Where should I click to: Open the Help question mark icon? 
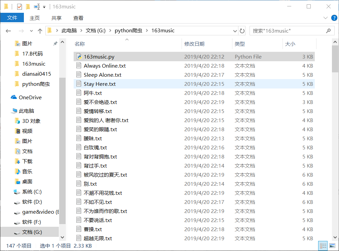click(335, 18)
